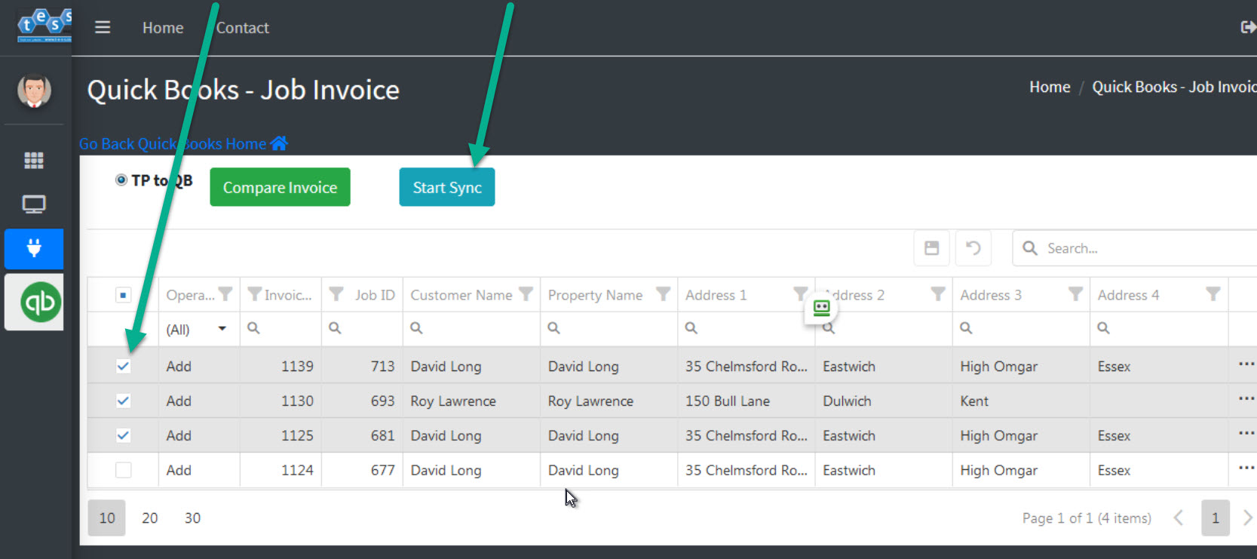Expand the Operation (All) filter dropdown
Viewport: 1257px width, 559px height.
pos(222,329)
